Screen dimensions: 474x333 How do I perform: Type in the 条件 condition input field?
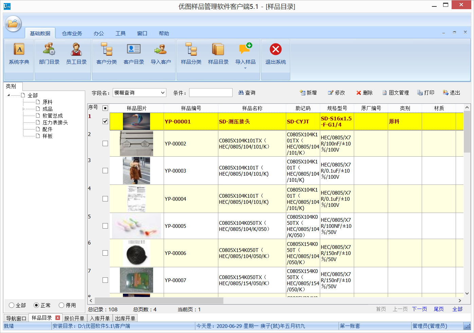[211, 92]
